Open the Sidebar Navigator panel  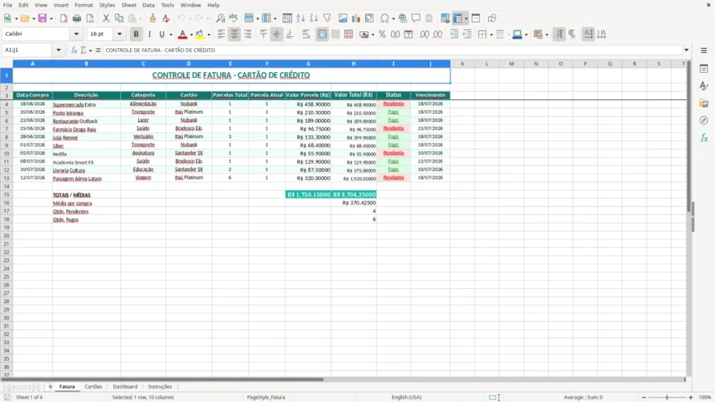coord(704,120)
